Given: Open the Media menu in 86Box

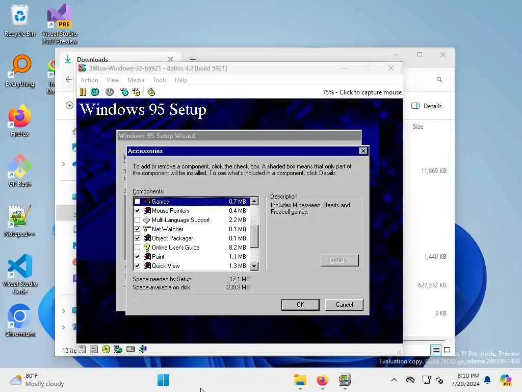Looking at the screenshot, I should click(136, 80).
